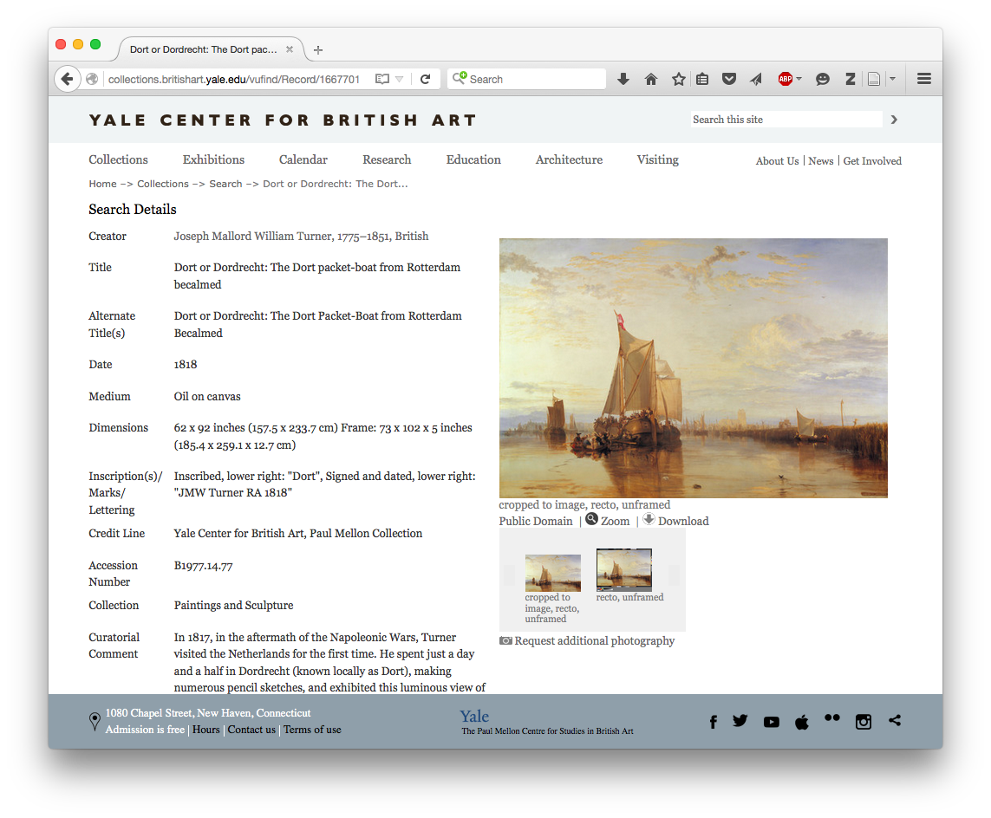Open creator Joseph Mallord William Turner link
Screen dimensions: 991x818
(x=301, y=237)
